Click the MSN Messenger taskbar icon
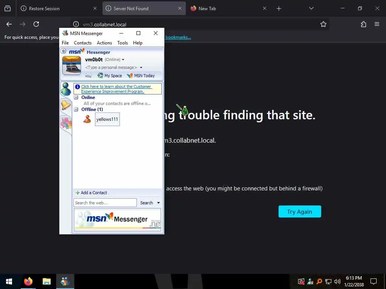The height and width of the screenshot is (289, 386). coord(65,281)
